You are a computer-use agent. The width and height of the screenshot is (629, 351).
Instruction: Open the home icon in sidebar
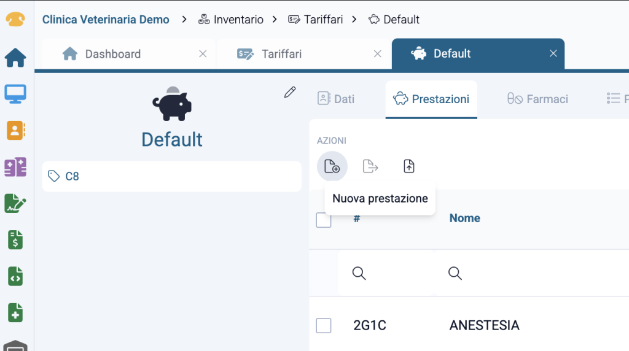15,58
